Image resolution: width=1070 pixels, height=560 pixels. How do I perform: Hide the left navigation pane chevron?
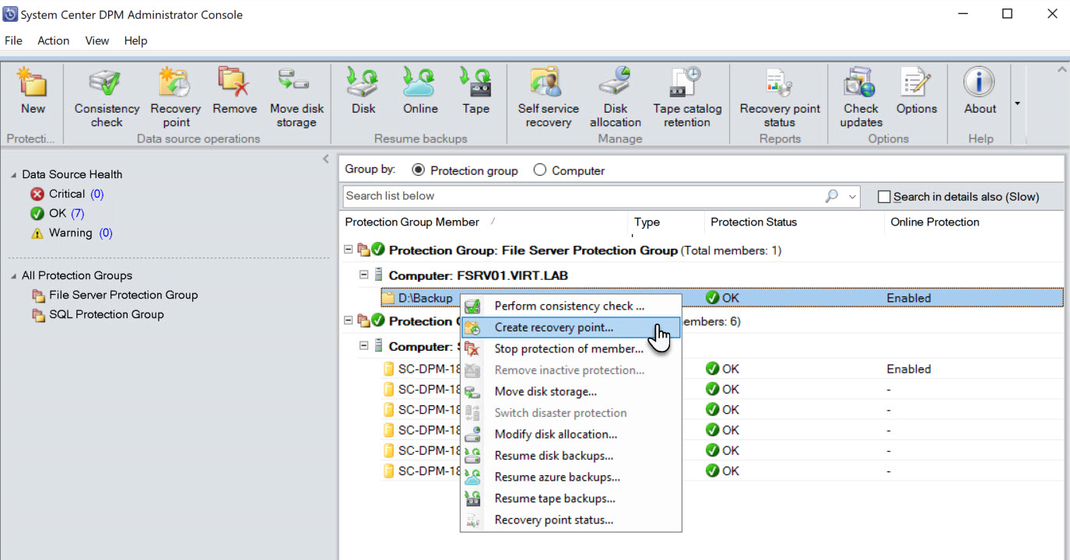tap(326, 159)
